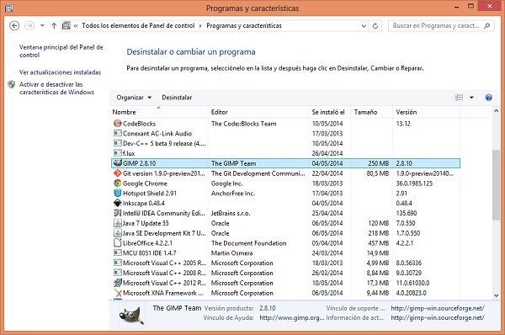This screenshot has width=505, height=335.
Task: Click the Git version program icon
Action: click(118, 173)
